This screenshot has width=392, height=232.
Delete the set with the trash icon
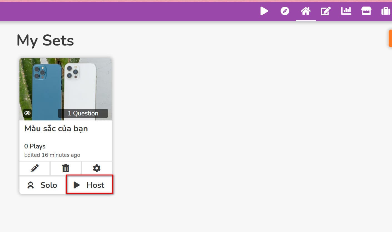(66, 168)
